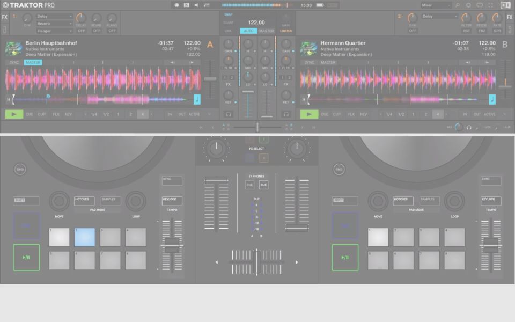515x322 pixels.
Task: Open the Reverb effect dropdown in FX unit 1
Action: tap(54, 24)
